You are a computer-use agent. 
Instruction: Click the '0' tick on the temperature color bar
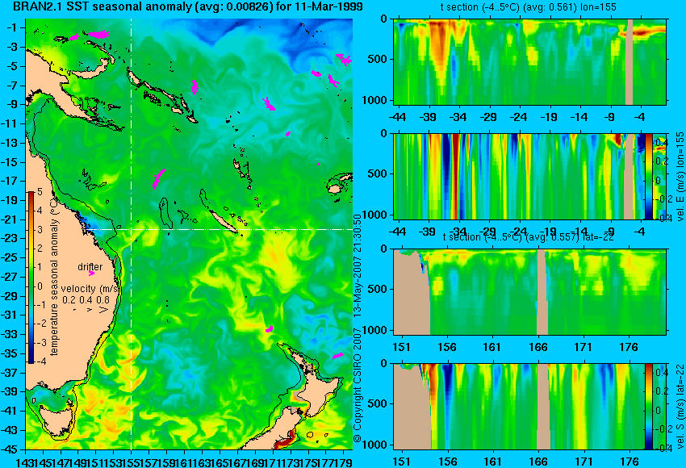click(40, 286)
